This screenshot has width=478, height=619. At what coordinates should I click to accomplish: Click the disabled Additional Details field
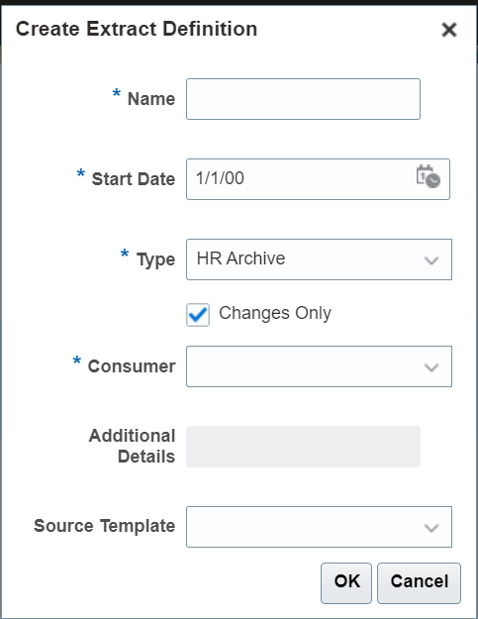[x=303, y=447]
